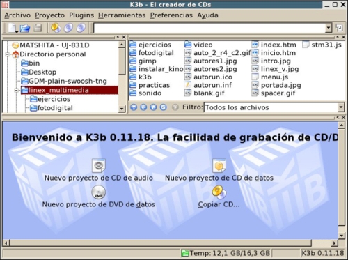Launch Nuevo proyecto de DVD de datos

pyautogui.click(x=99, y=192)
